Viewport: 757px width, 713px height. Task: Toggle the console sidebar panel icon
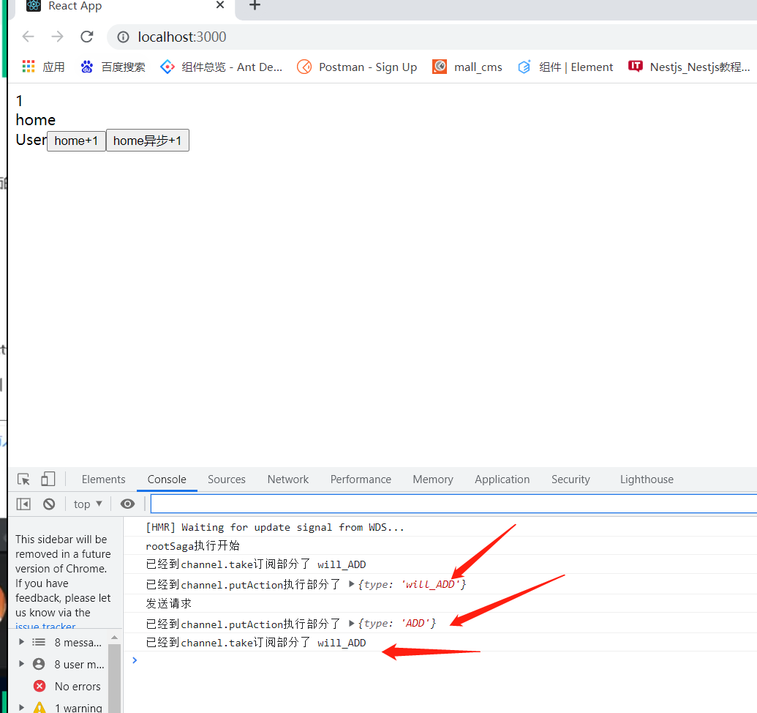pyautogui.click(x=23, y=504)
